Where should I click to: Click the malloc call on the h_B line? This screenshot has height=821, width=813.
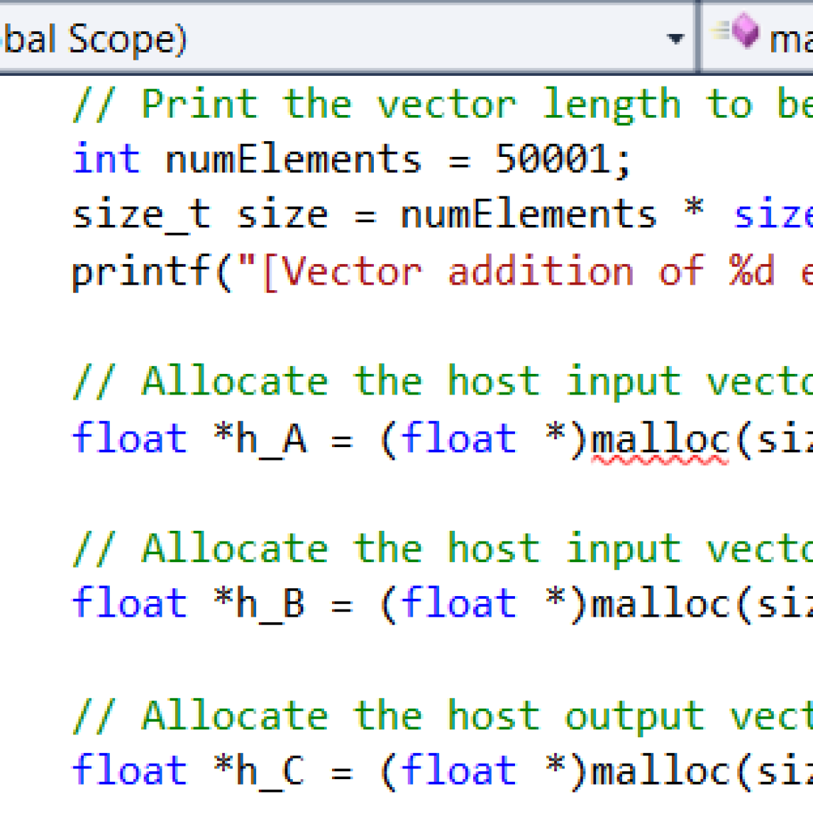coord(660,604)
